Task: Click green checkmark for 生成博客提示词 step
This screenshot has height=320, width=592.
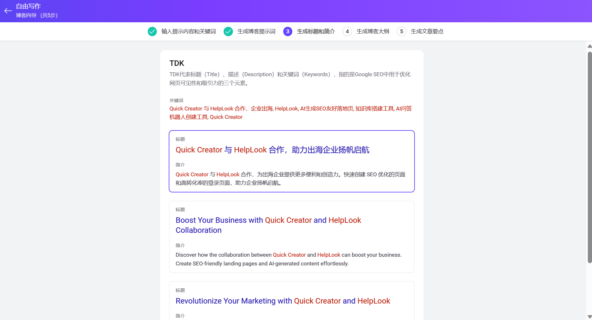Action: point(228,31)
